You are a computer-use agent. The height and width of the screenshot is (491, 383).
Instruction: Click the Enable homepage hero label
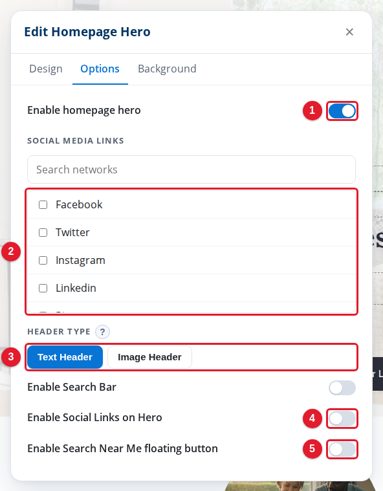(x=84, y=111)
